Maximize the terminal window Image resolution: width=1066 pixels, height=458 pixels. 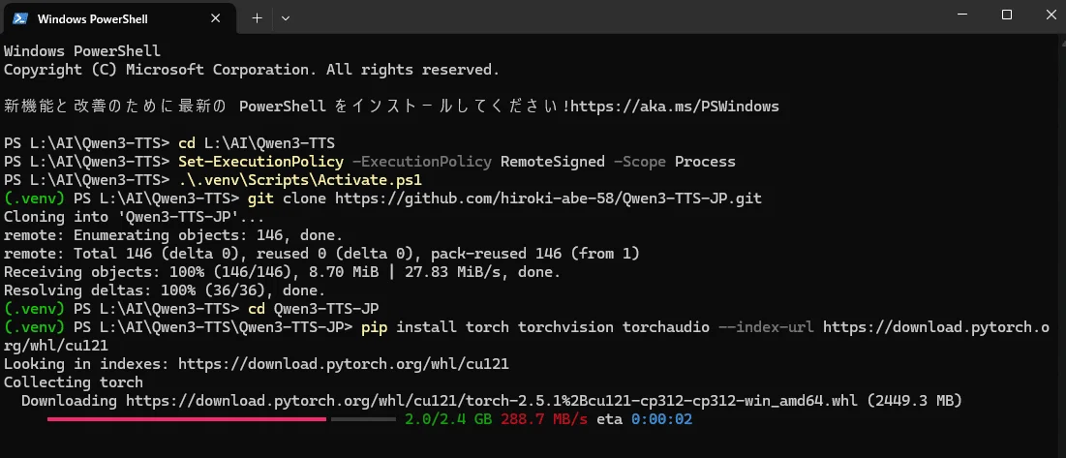point(1007,15)
